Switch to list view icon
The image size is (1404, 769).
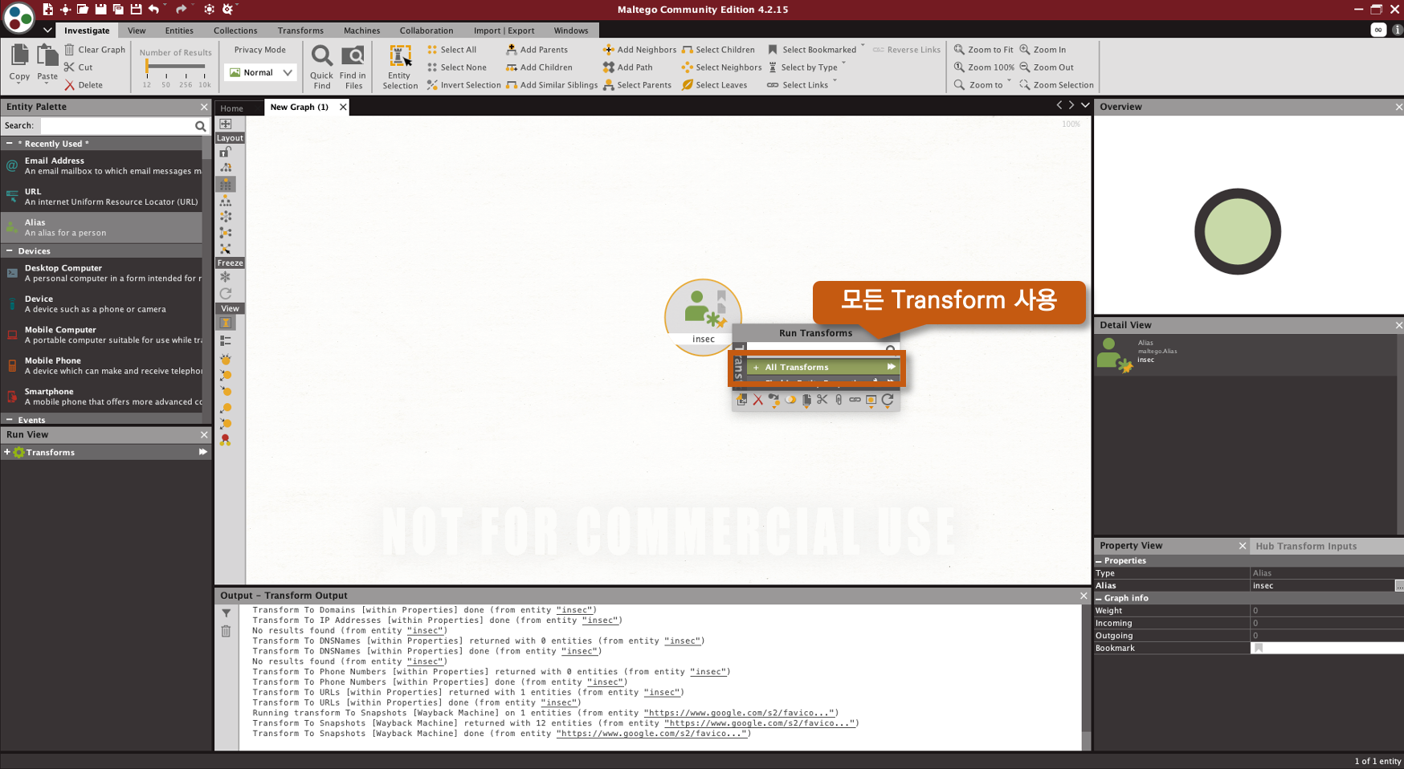(226, 340)
